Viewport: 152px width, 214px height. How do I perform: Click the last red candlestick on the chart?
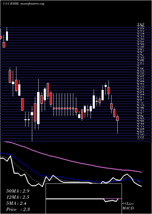[x=117, y=119]
